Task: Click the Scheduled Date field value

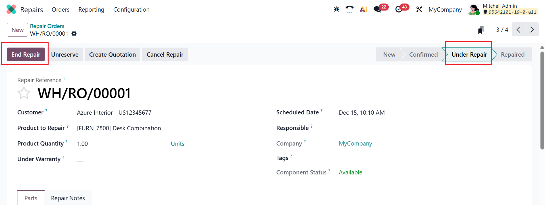Action: [x=362, y=113]
